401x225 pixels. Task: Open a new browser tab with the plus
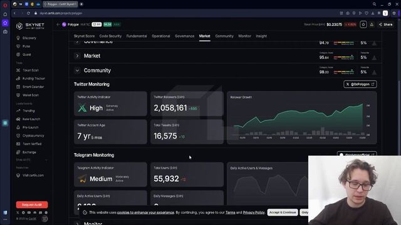coord(81,4)
